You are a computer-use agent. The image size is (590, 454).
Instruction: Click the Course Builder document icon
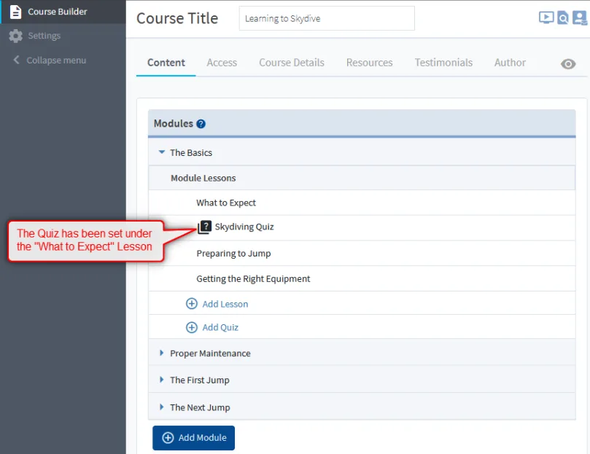(15, 12)
